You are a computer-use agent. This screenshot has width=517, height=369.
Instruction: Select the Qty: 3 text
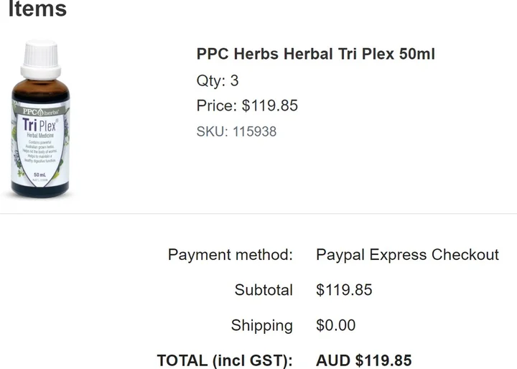[x=218, y=80]
